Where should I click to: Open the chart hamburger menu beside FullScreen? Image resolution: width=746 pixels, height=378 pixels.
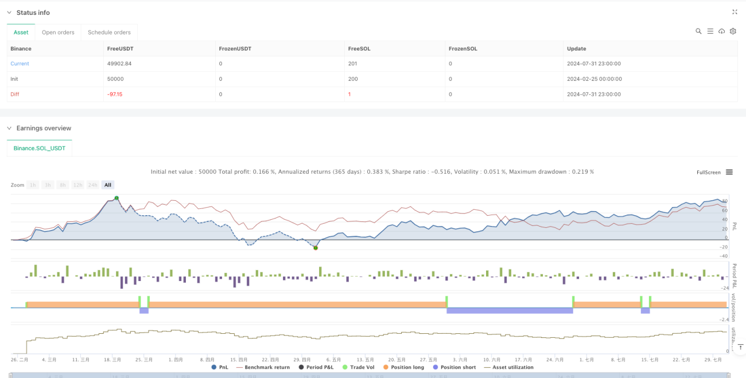tap(729, 172)
